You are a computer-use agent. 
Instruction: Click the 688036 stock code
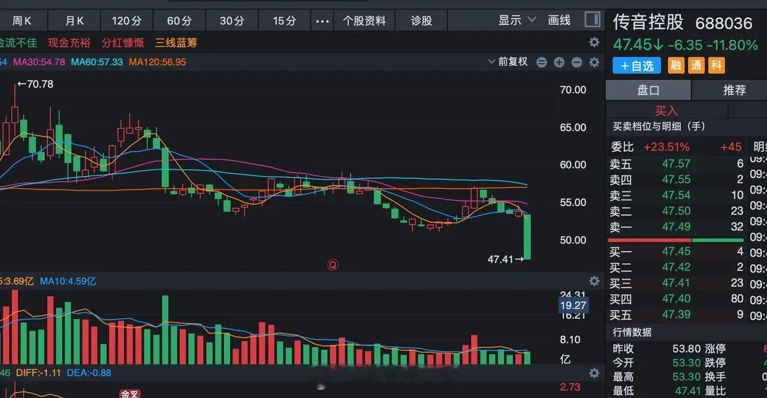point(723,23)
